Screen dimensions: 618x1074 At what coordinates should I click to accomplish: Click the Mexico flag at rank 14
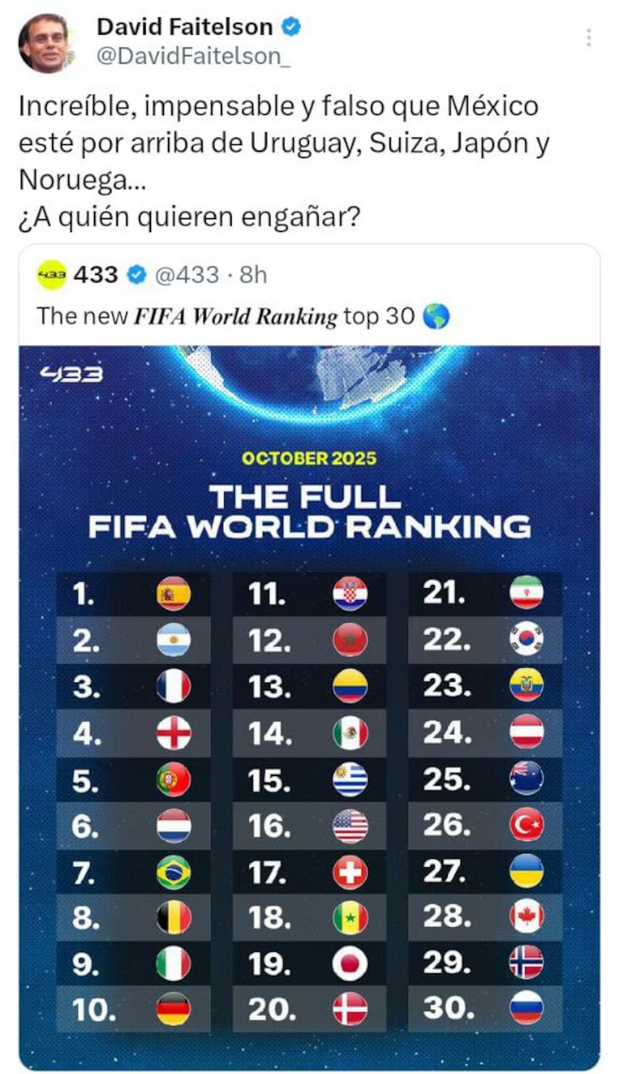click(350, 733)
